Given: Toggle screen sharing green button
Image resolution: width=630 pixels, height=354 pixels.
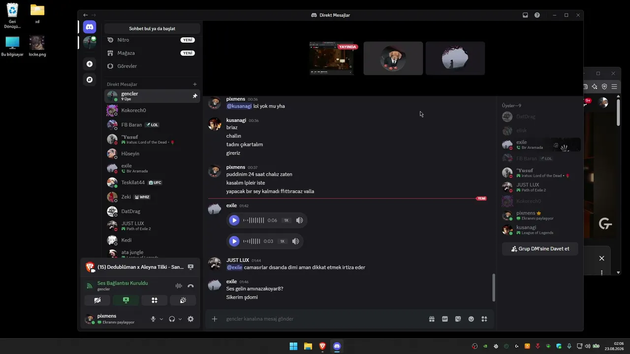Looking at the screenshot, I should click(x=126, y=300).
